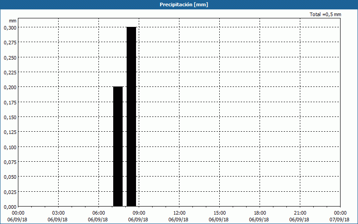358x224 pixels.
Task: Click the 0,225 y-axis label
Action: 10,73
